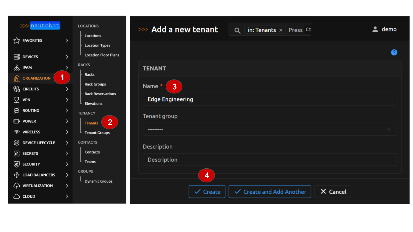Select Tenant Groups in Tenancy menu

[x=97, y=133]
